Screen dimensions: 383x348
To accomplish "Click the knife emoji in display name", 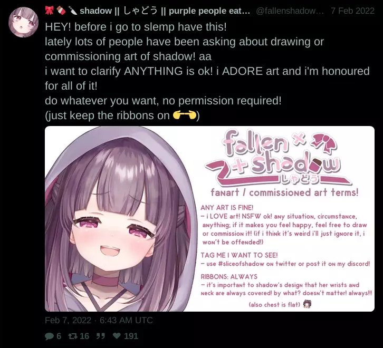I will point(73,11).
